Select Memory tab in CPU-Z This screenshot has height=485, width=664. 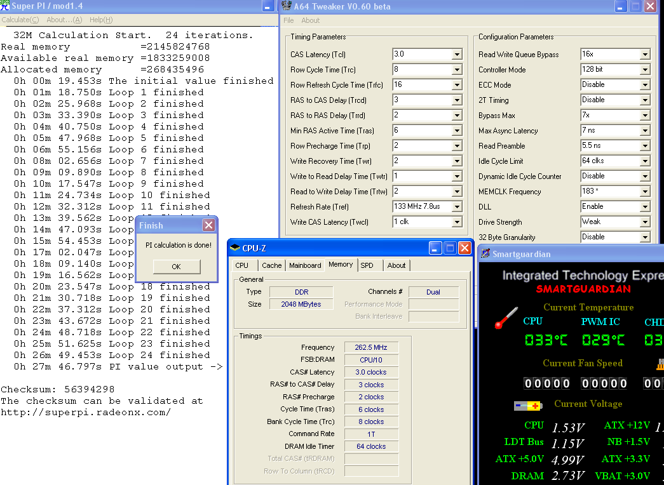point(341,265)
